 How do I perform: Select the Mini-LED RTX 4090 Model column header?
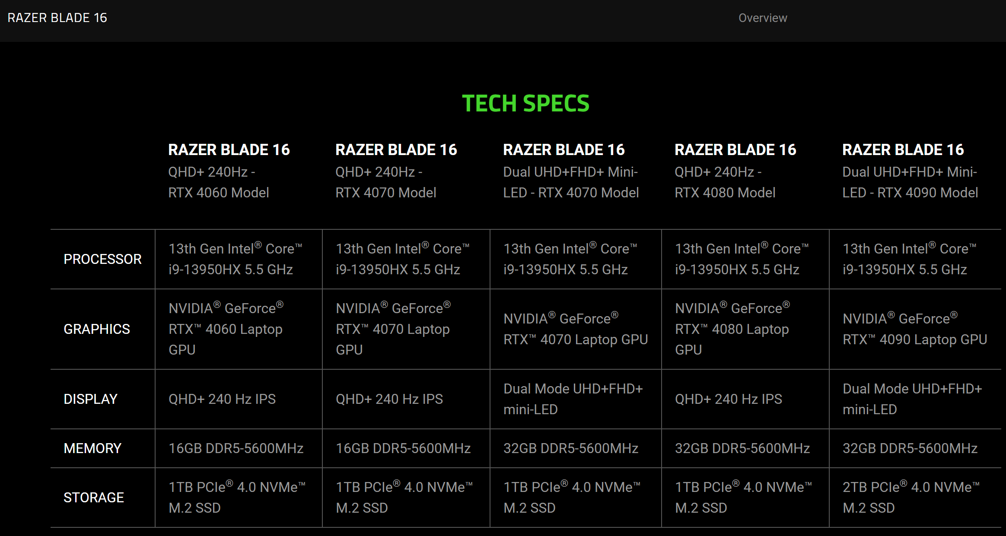(910, 171)
